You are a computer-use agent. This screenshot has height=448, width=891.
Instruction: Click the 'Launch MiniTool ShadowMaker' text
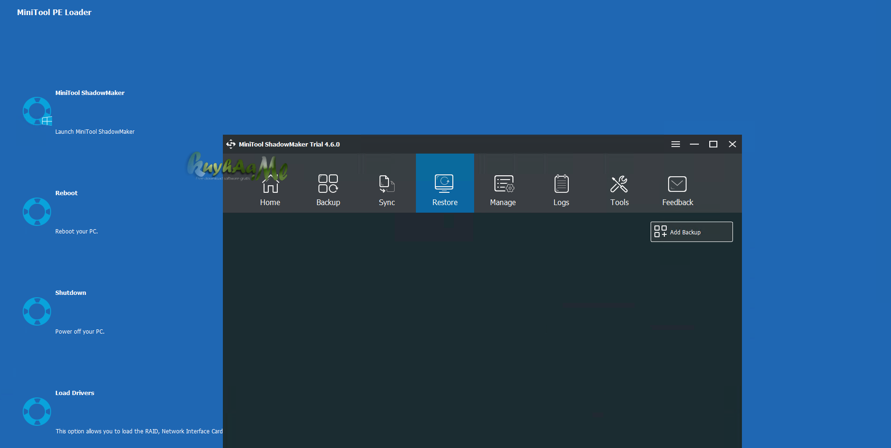coord(95,132)
